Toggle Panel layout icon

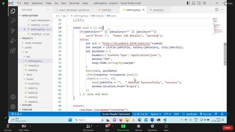point(194,3)
